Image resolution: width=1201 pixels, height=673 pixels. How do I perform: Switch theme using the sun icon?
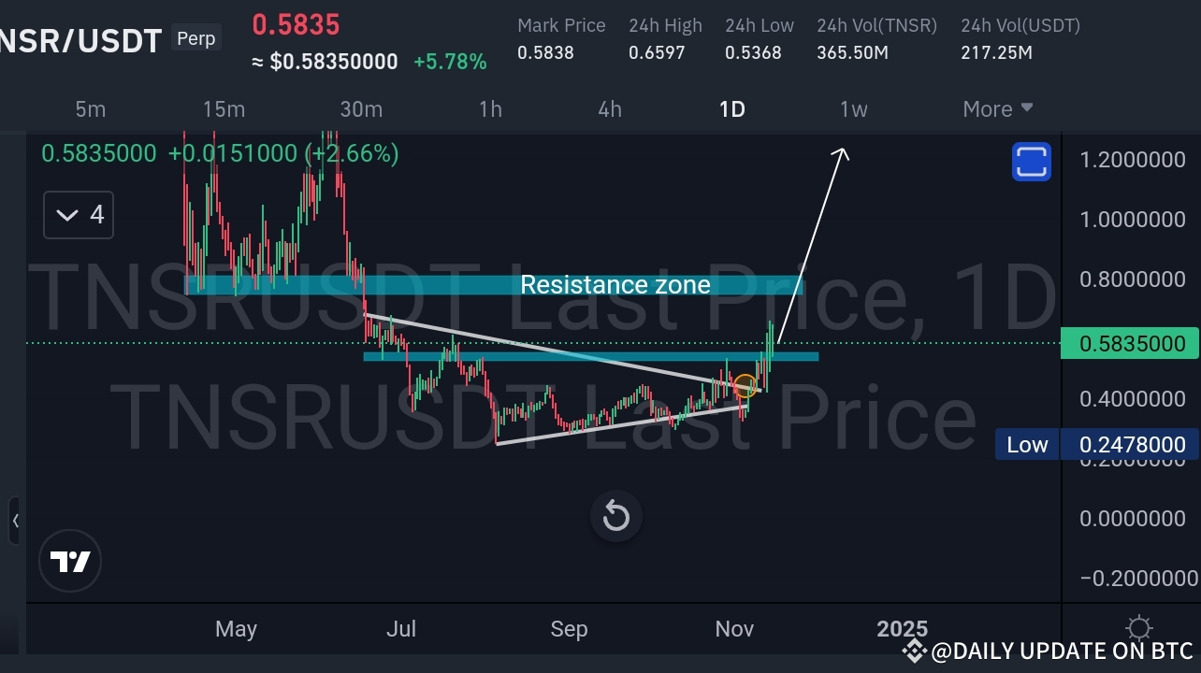1138,628
